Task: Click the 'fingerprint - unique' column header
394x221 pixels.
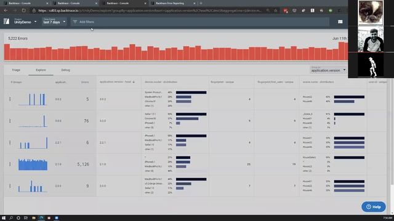Action: pos(222,82)
